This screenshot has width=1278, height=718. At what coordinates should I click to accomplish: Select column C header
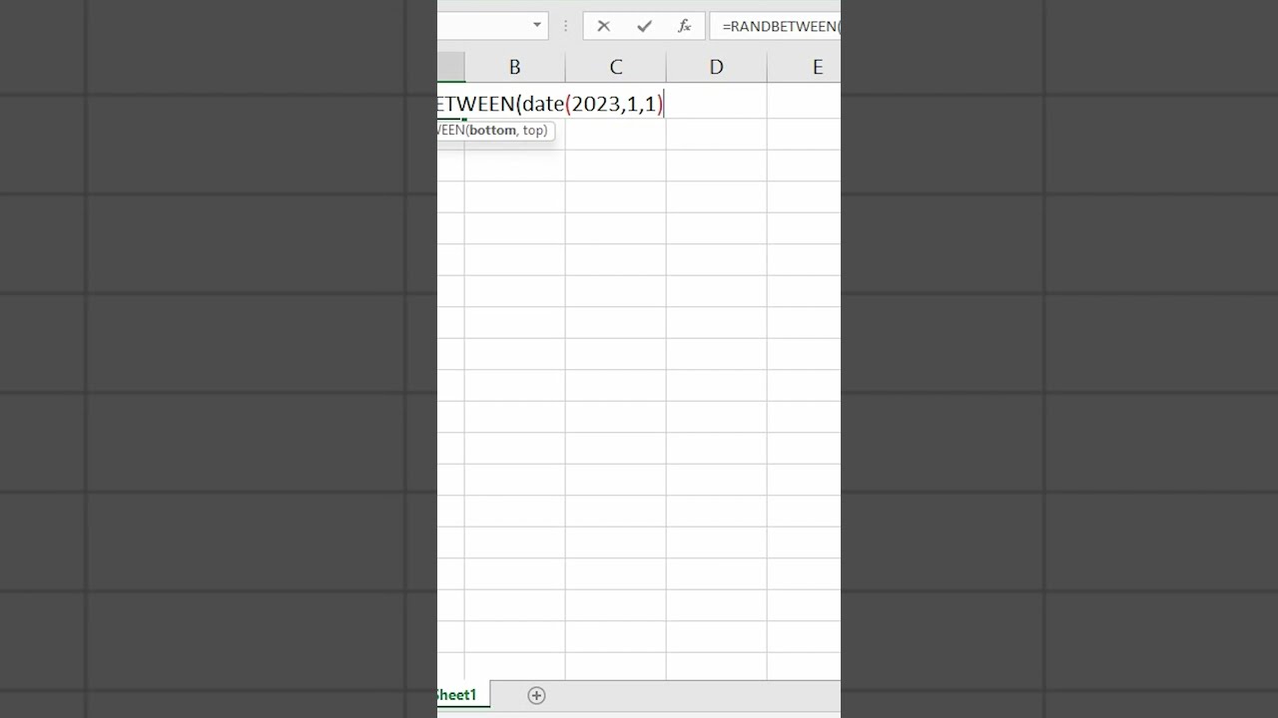pyautogui.click(x=615, y=67)
